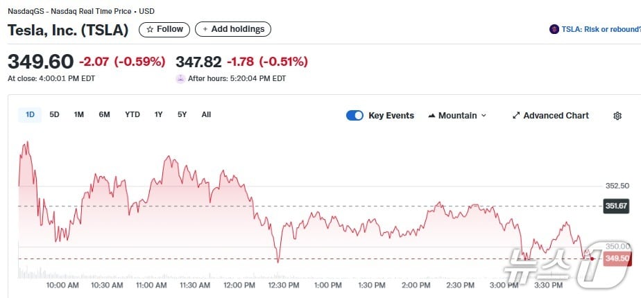Click the Mountain chart type icon

coord(431,116)
